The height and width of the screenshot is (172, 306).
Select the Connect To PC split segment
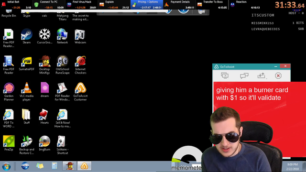(x=49, y=5)
